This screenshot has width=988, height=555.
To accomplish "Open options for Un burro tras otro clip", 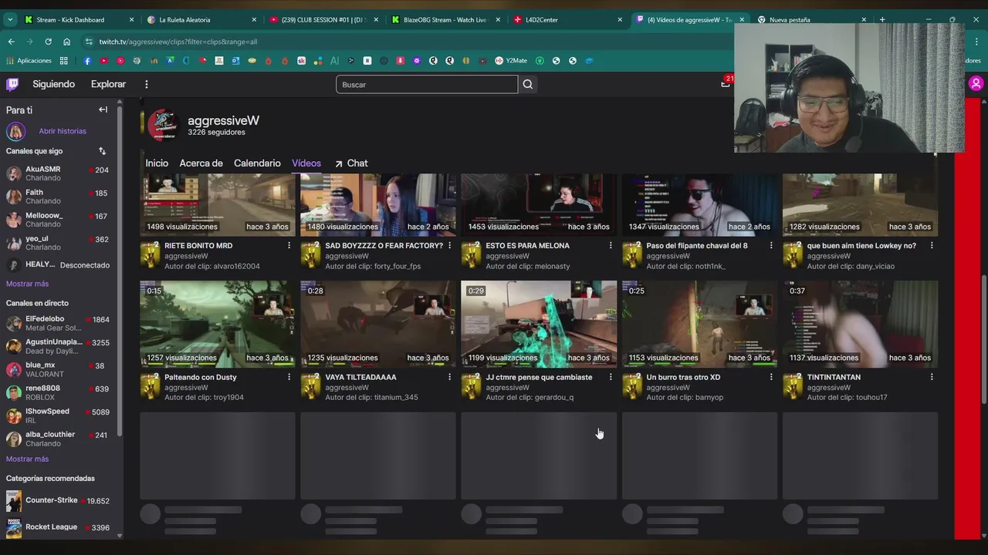I will (770, 377).
